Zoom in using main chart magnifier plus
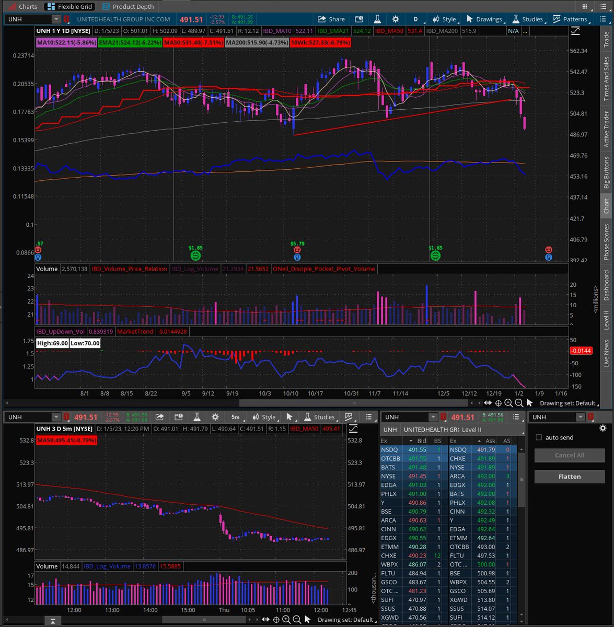 point(508,403)
